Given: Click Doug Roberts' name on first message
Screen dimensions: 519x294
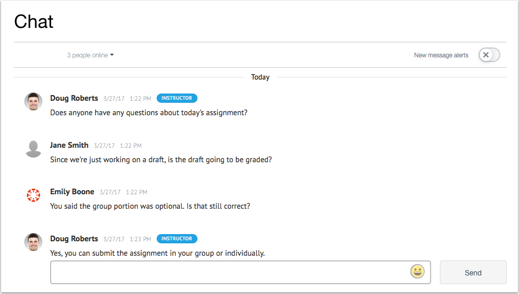Looking at the screenshot, I should (x=74, y=98).
